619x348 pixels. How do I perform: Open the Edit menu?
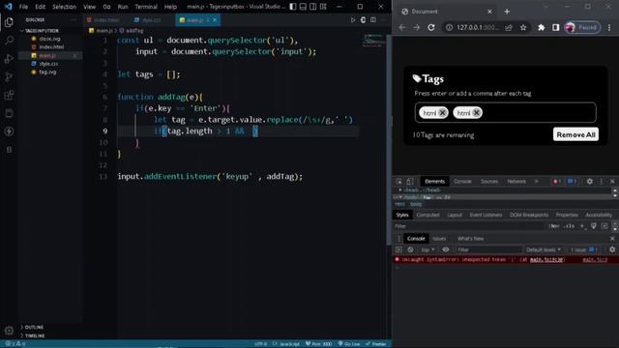coord(40,7)
